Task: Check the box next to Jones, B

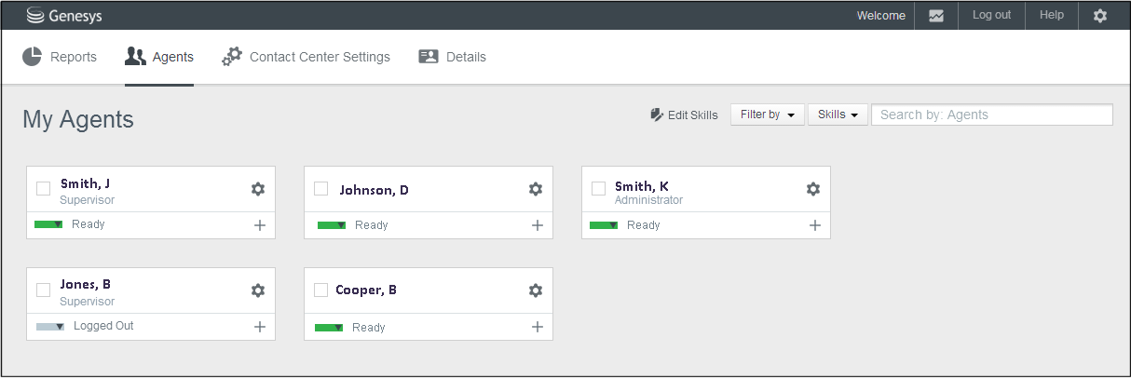Action: tap(44, 290)
